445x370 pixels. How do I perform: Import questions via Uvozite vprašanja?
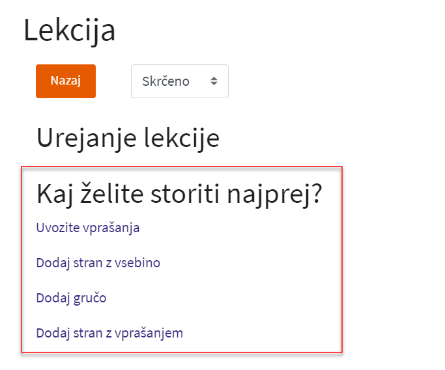(88, 228)
